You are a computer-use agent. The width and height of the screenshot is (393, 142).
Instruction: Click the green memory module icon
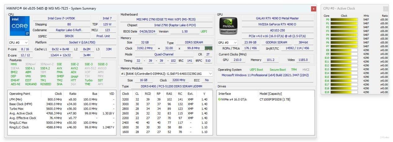(x=208, y=48)
